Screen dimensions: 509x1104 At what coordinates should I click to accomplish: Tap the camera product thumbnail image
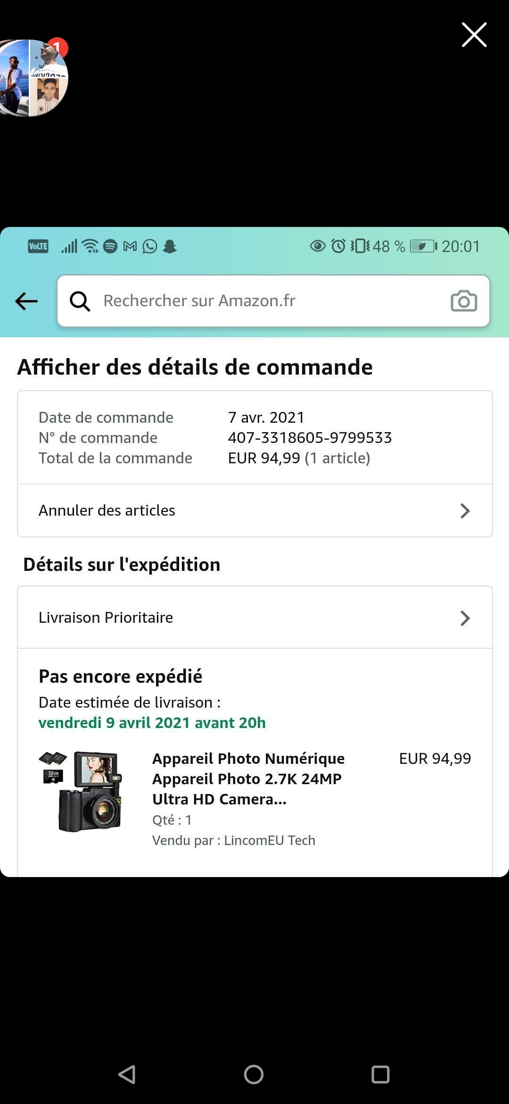point(81,792)
